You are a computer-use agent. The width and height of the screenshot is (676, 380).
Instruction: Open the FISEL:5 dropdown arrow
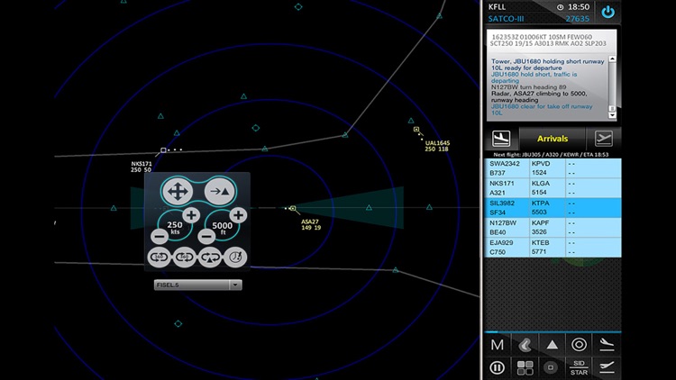tap(235, 285)
